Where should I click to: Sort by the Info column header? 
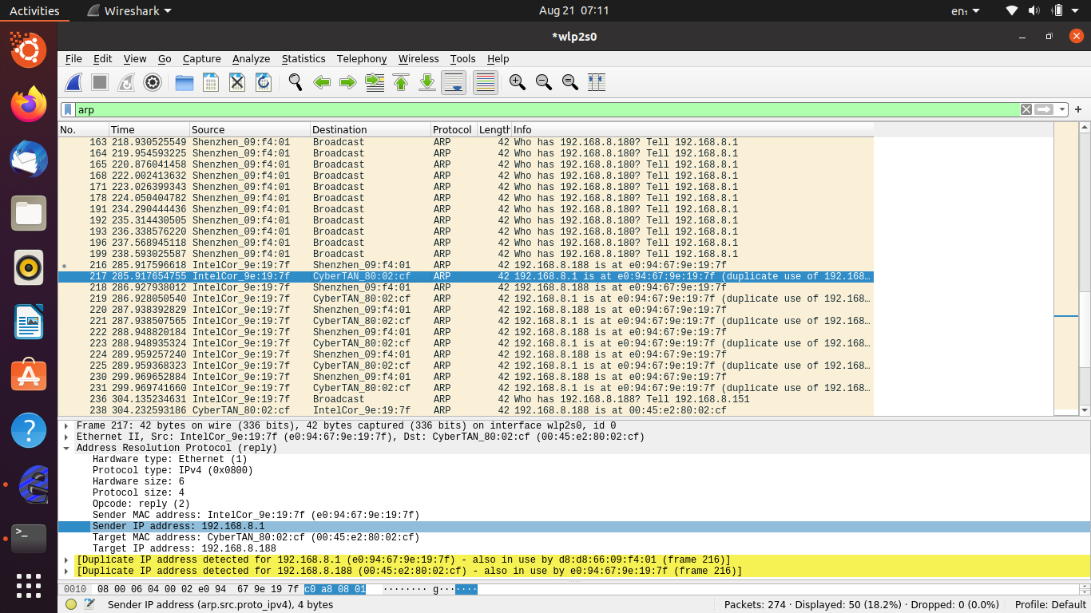(x=692, y=129)
